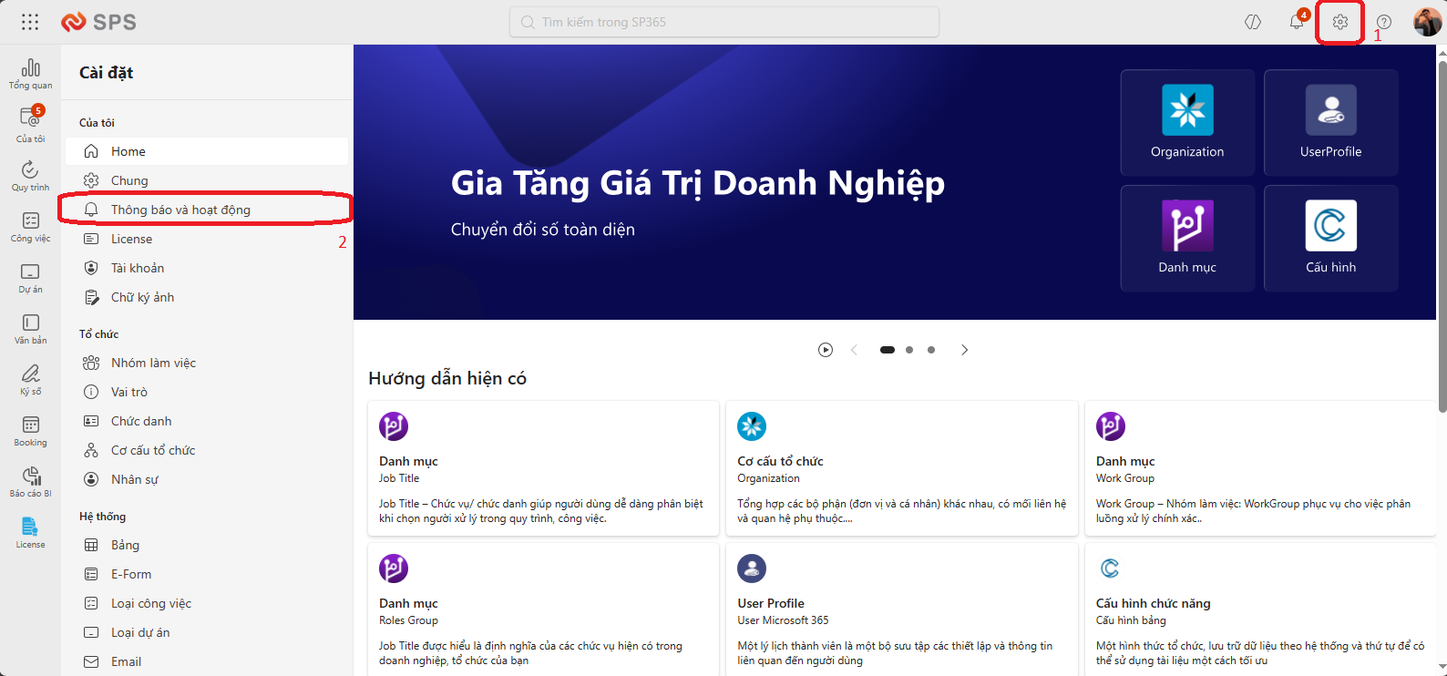Select Thông báo và hoạt động menu
Image resolution: width=1447 pixels, height=676 pixels.
pos(180,210)
